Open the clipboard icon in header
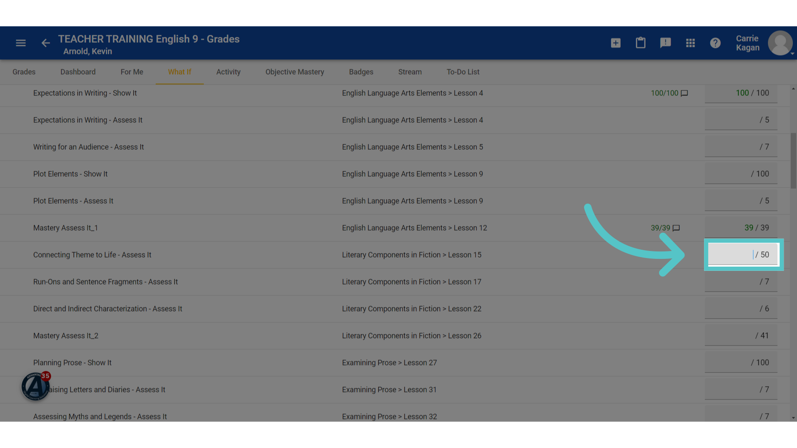Image resolution: width=797 pixels, height=448 pixels. click(641, 43)
